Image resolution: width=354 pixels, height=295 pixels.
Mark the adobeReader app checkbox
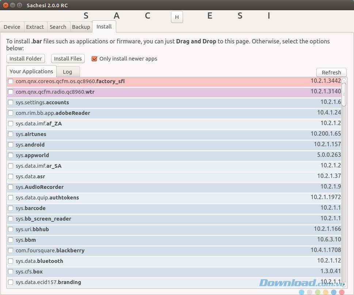[x=11, y=113]
